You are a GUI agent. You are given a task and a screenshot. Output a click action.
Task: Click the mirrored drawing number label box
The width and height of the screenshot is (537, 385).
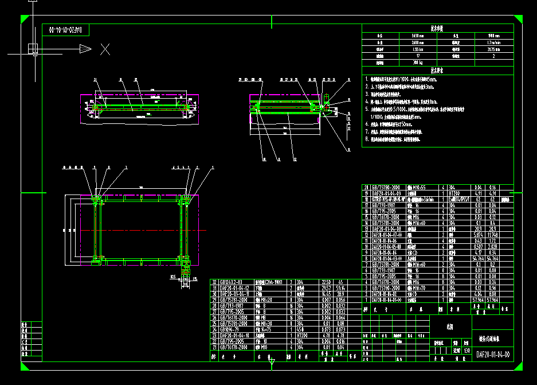click(65, 30)
